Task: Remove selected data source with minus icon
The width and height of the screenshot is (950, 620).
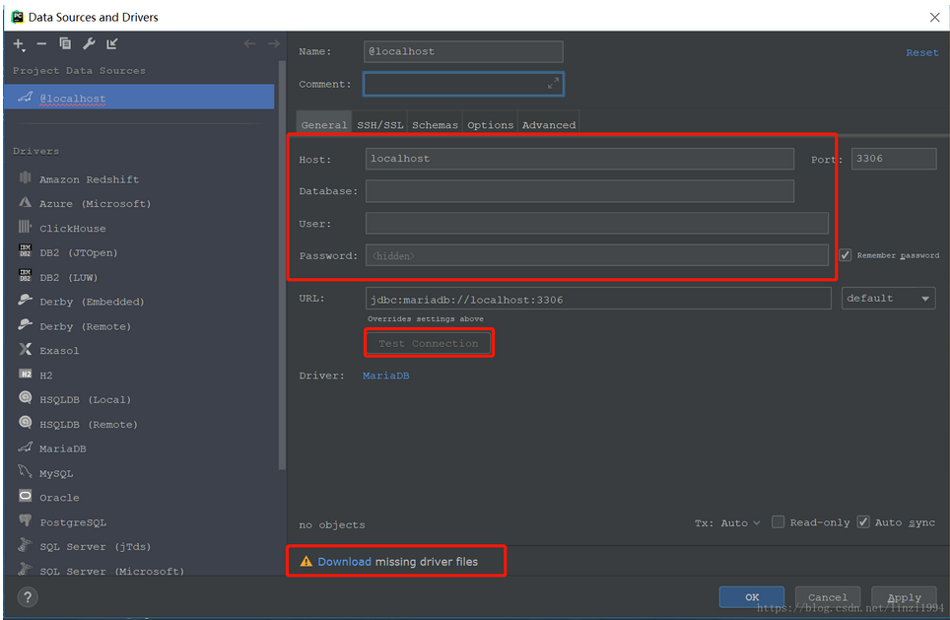Action: click(x=41, y=43)
